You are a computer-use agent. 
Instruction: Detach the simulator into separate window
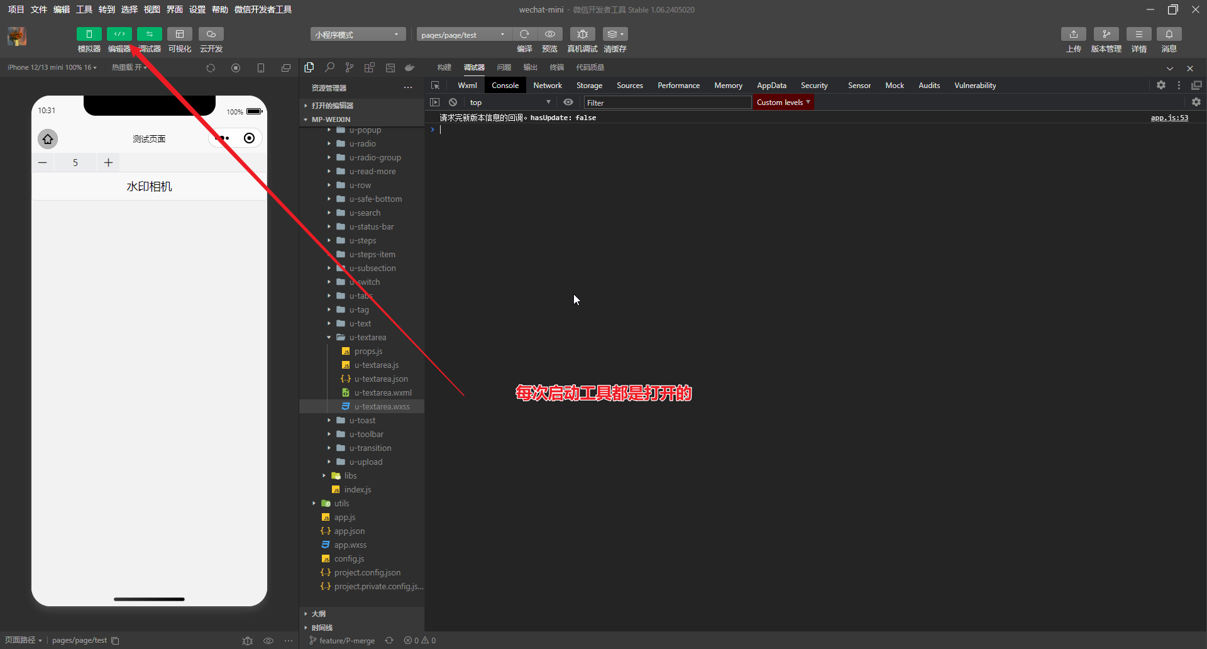click(x=286, y=68)
